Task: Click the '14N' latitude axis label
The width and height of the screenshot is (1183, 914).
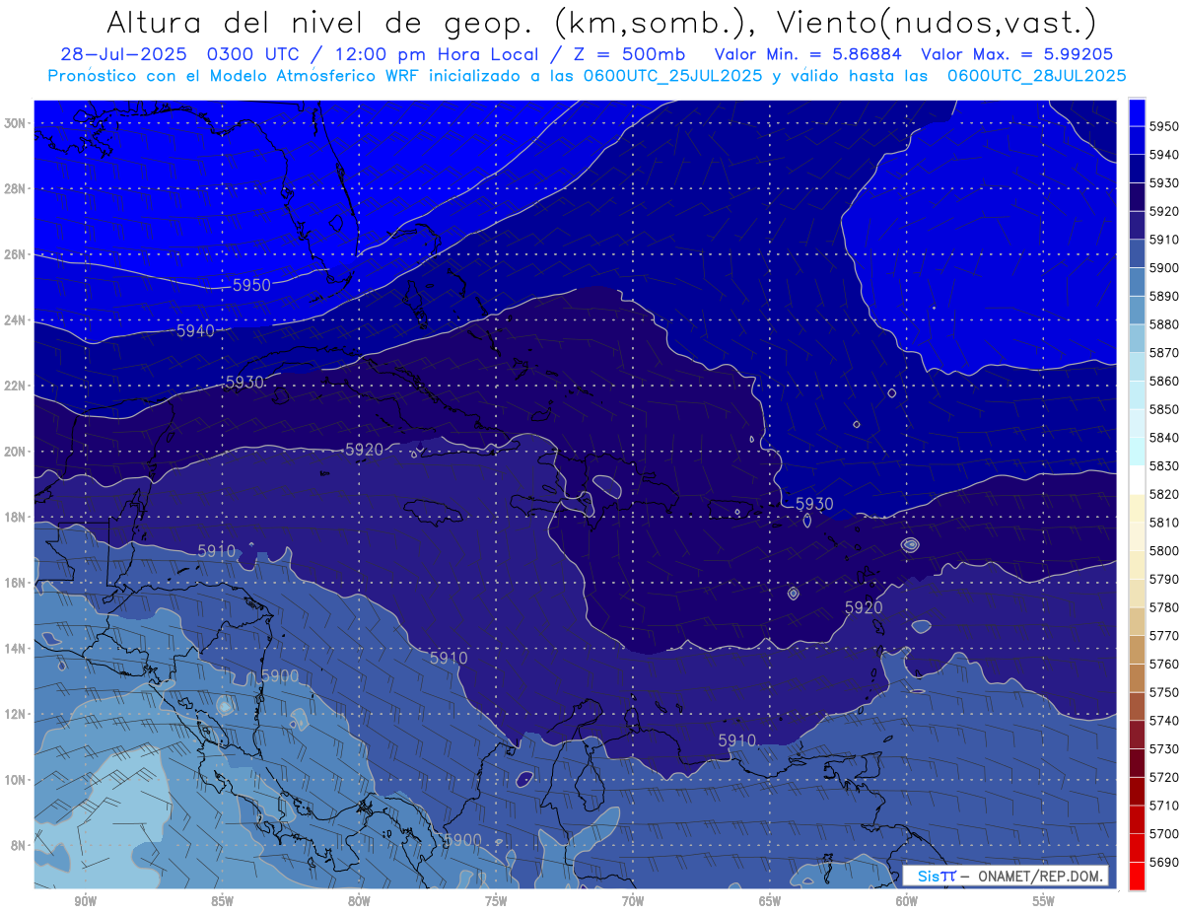Action: tap(15, 648)
